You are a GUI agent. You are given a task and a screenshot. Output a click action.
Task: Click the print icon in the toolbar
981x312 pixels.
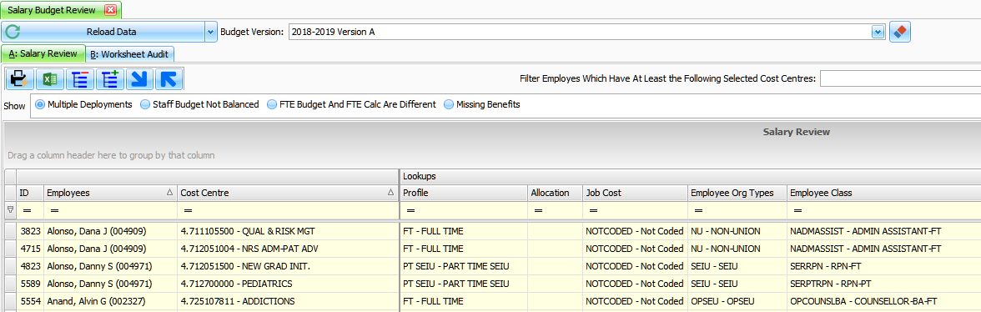click(19, 79)
